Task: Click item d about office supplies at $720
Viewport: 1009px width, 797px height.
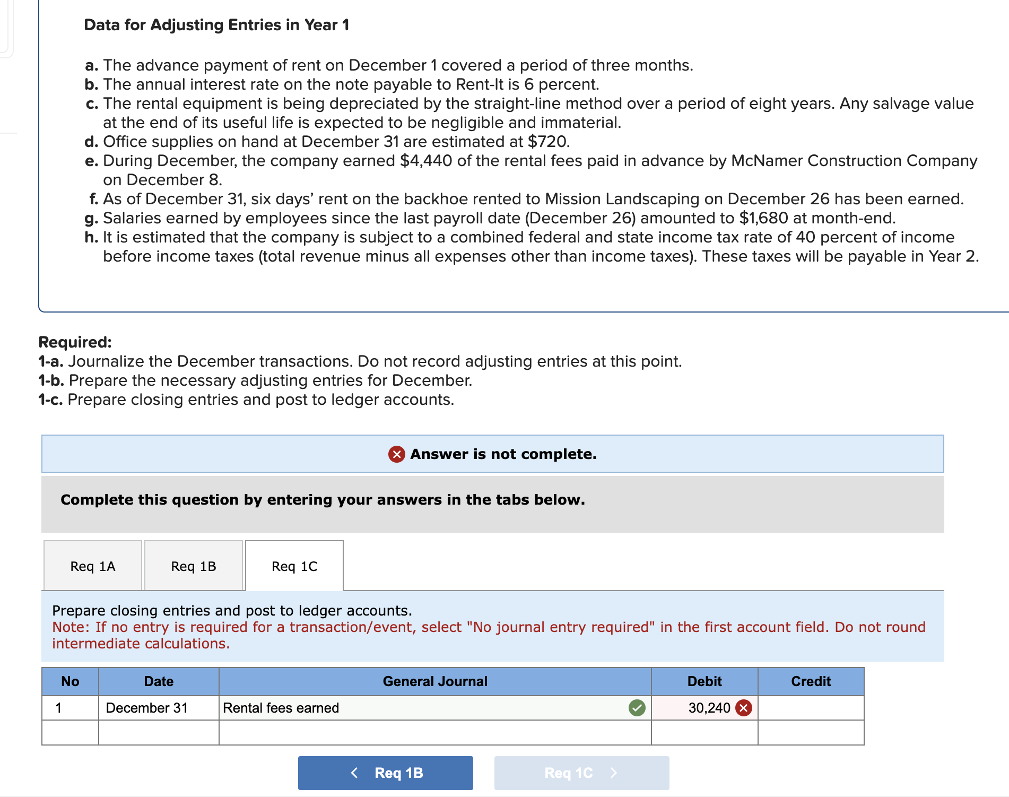Action: 327,142
